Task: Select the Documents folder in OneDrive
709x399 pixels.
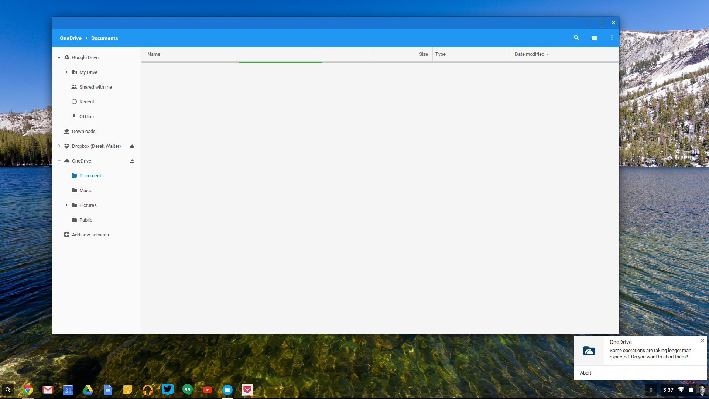Action: click(91, 175)
